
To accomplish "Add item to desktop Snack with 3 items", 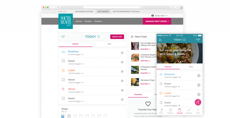I will tap(122, 62).
